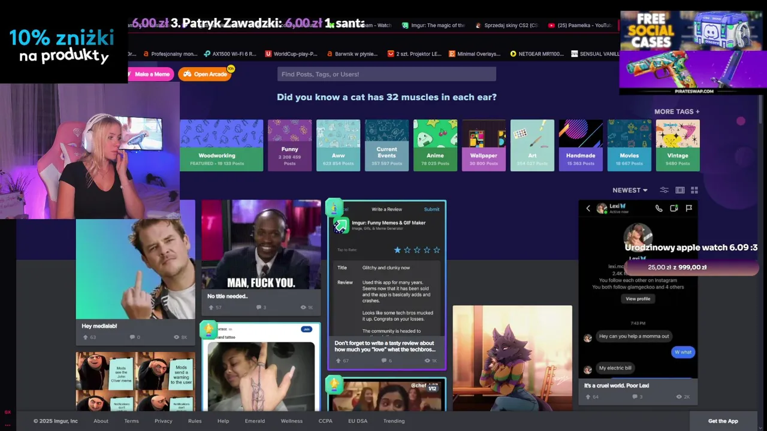Open the EU DSA footer link
767x431 pixels.
pos(358,421)
